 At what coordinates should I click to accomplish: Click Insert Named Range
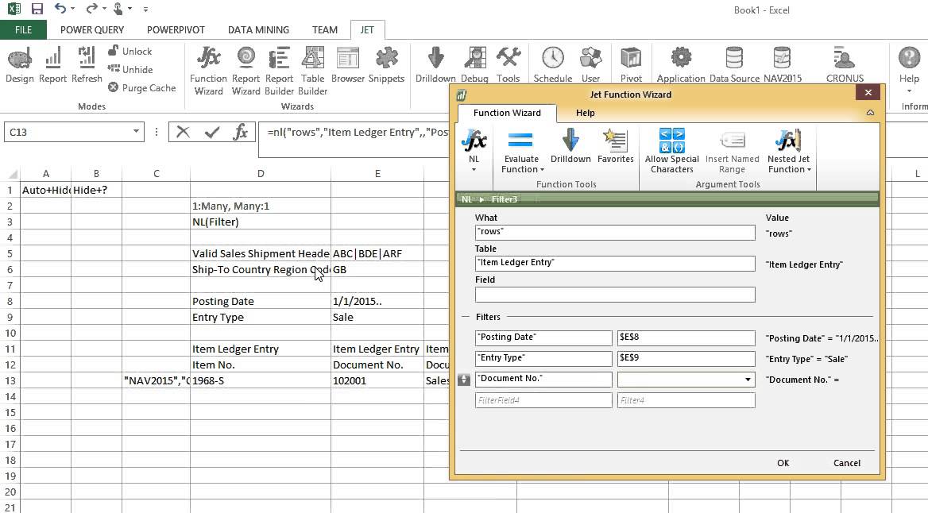coord(732,151)
